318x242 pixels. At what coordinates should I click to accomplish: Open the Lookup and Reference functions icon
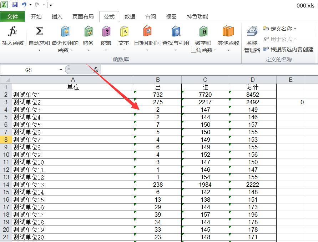pos(176,31)
